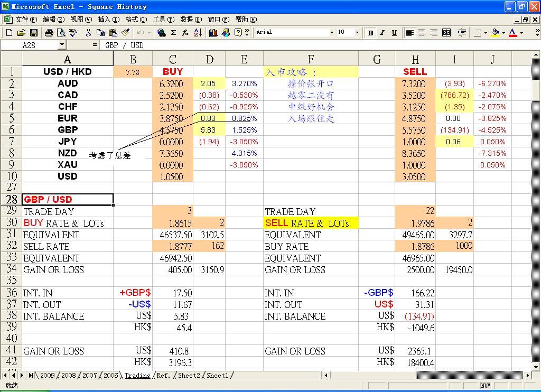
Task: Toggle bold formatting
Action: [x=370, y=32]
